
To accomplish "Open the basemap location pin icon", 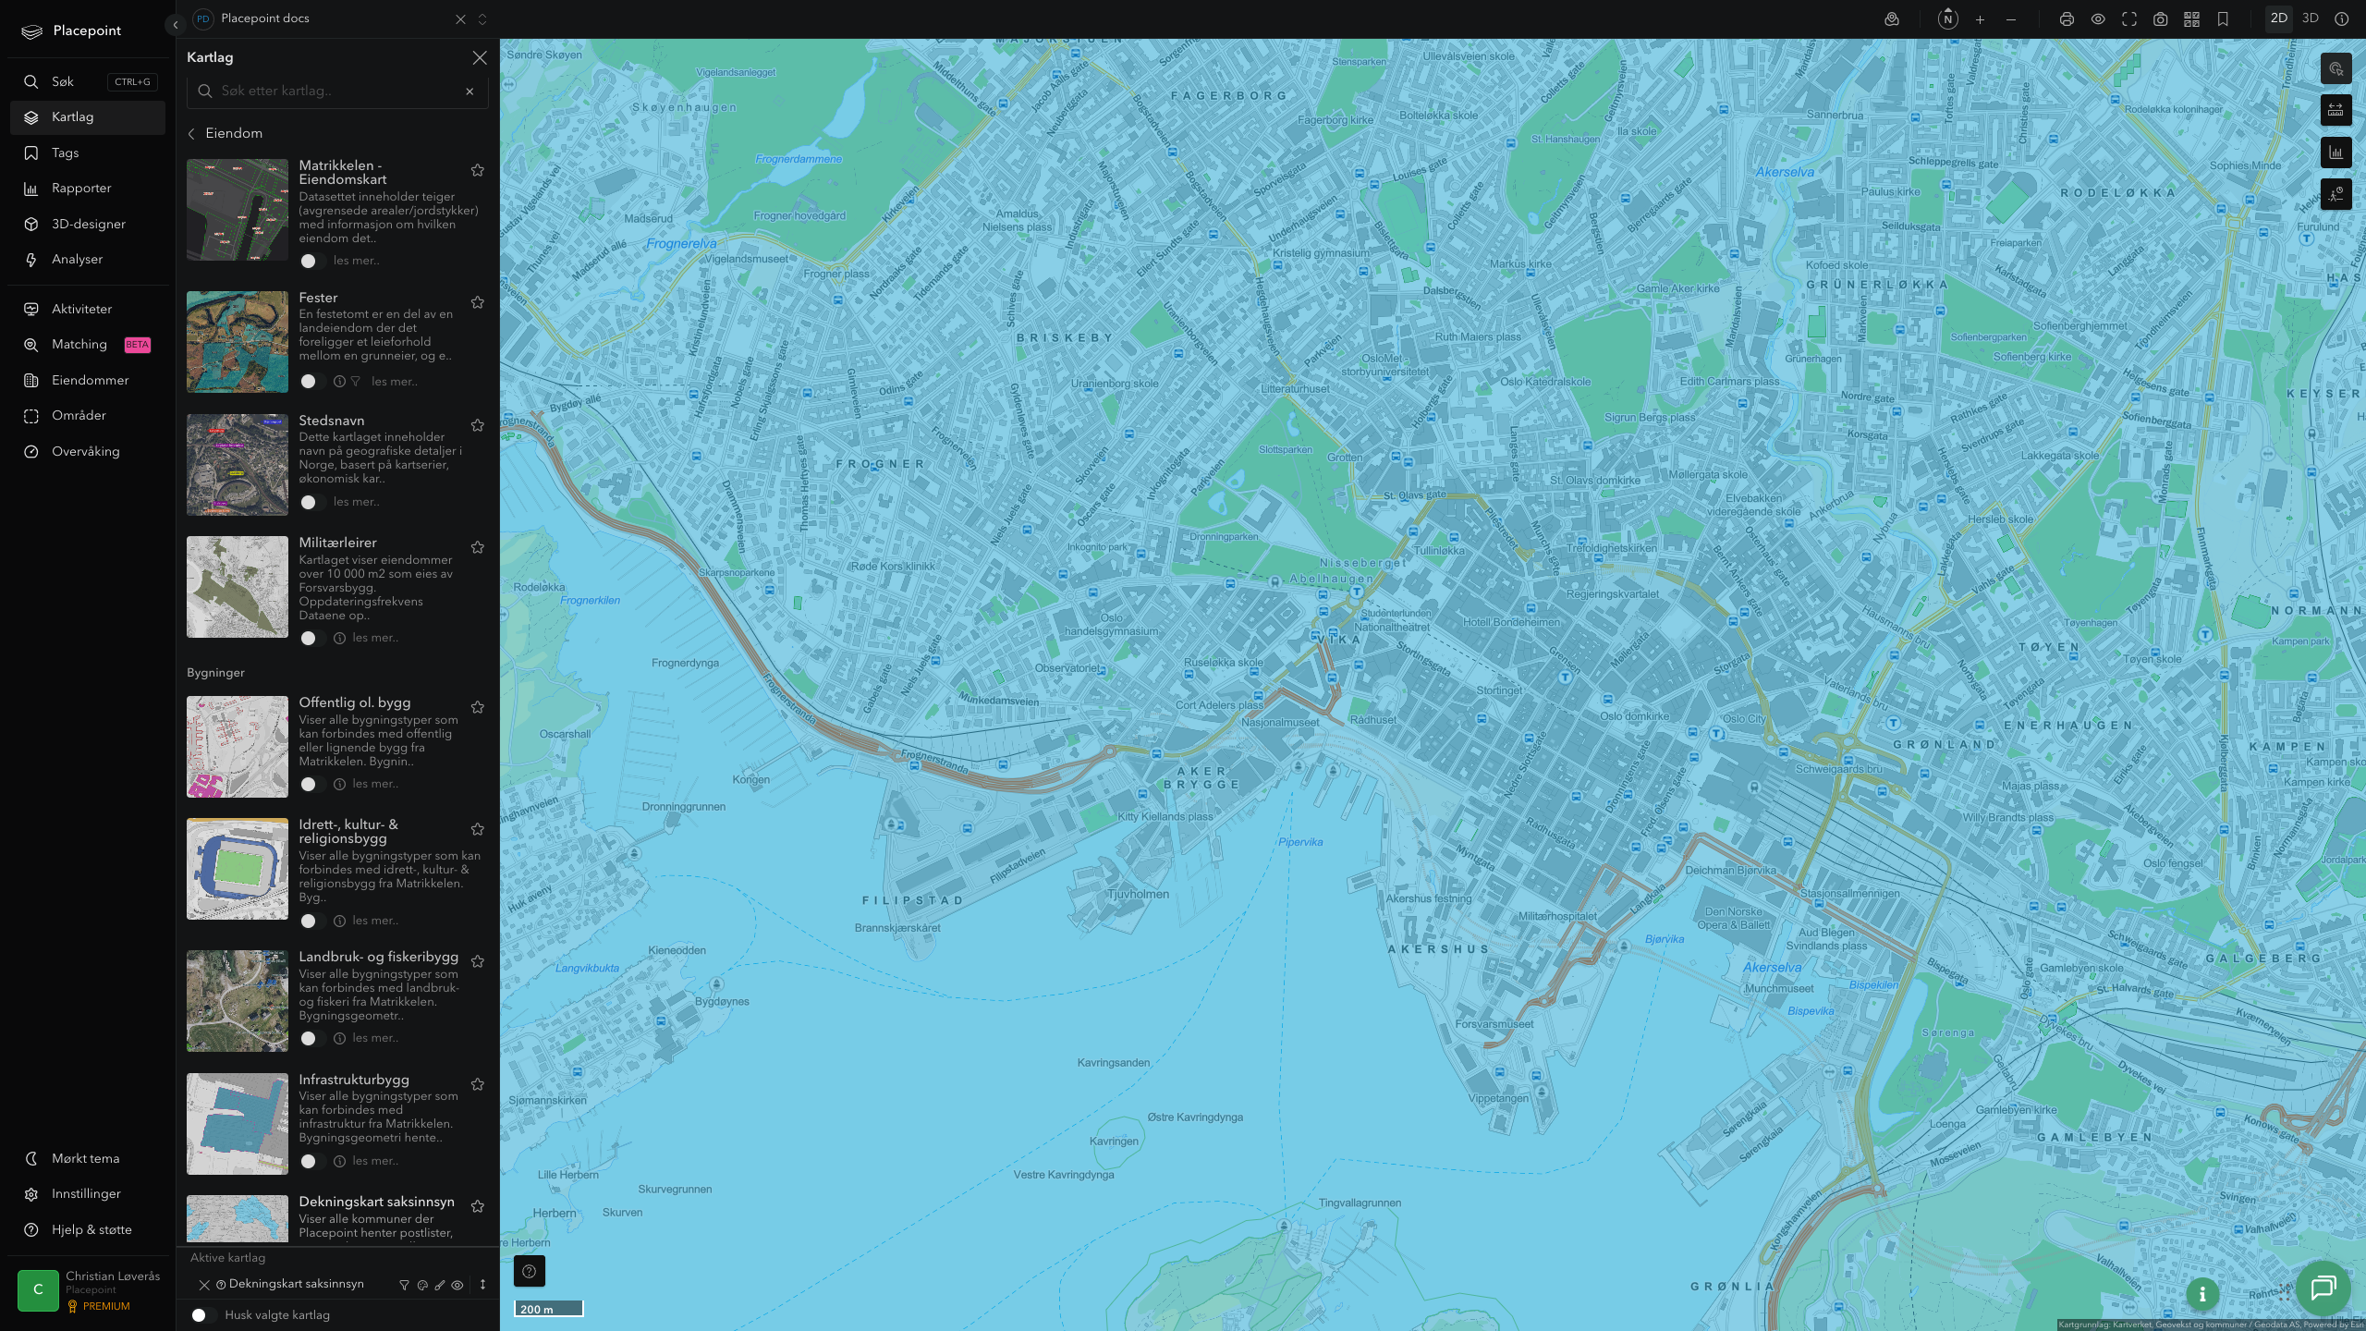I will pos(1892,19).
